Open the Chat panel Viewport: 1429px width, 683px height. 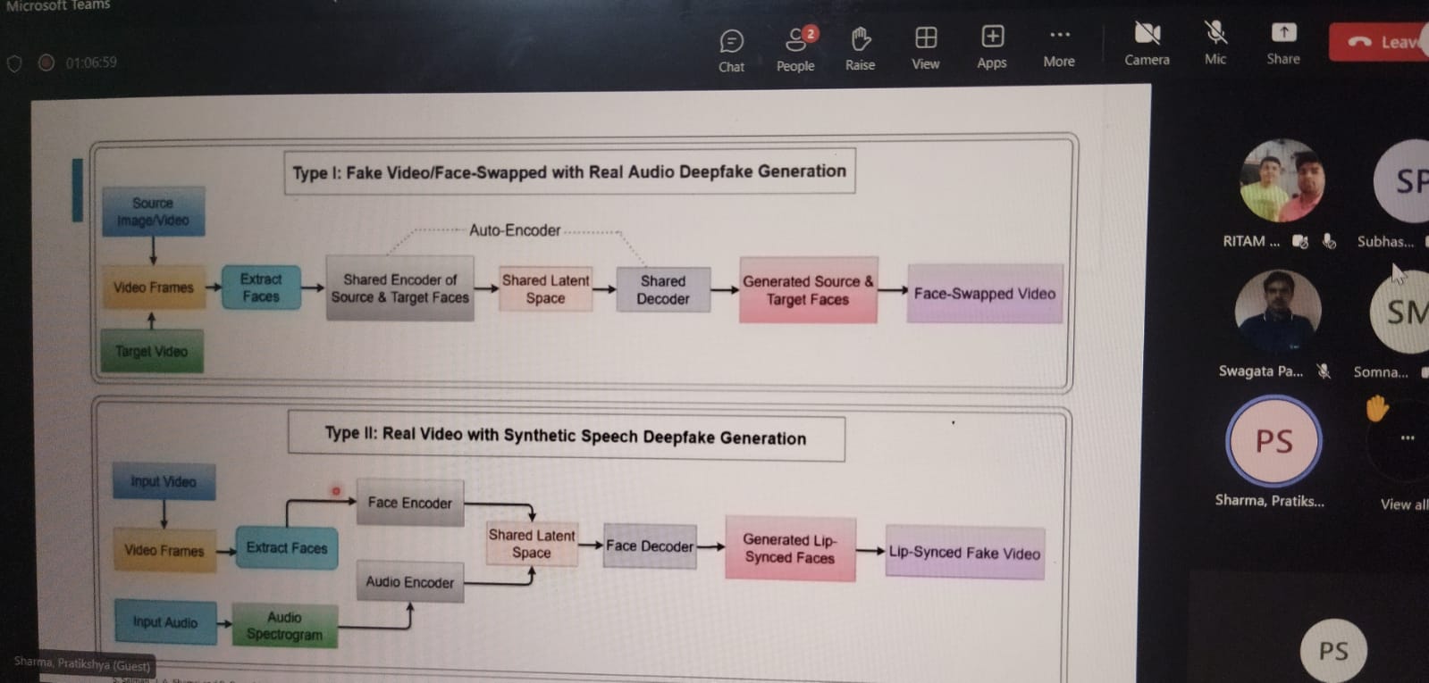point(731,50)
